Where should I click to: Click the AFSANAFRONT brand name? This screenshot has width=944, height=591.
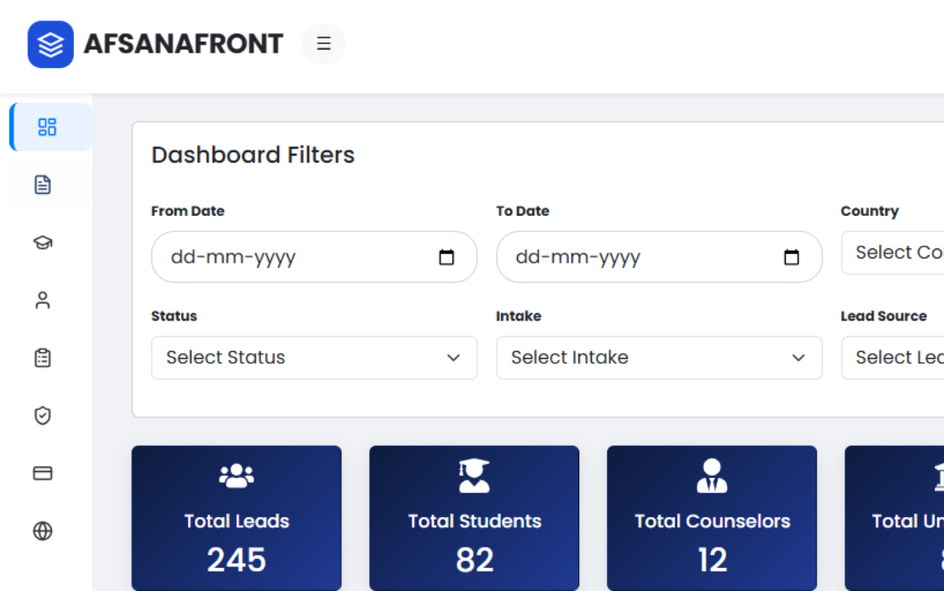coord(184,44)
